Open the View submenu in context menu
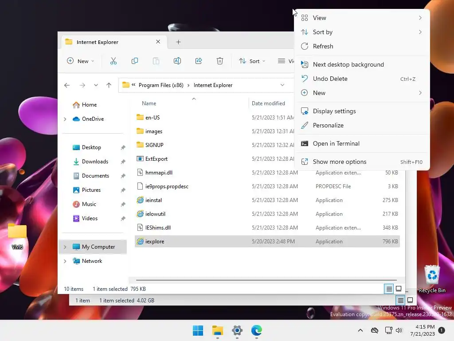Screen dimensions: 454x341 362,18
